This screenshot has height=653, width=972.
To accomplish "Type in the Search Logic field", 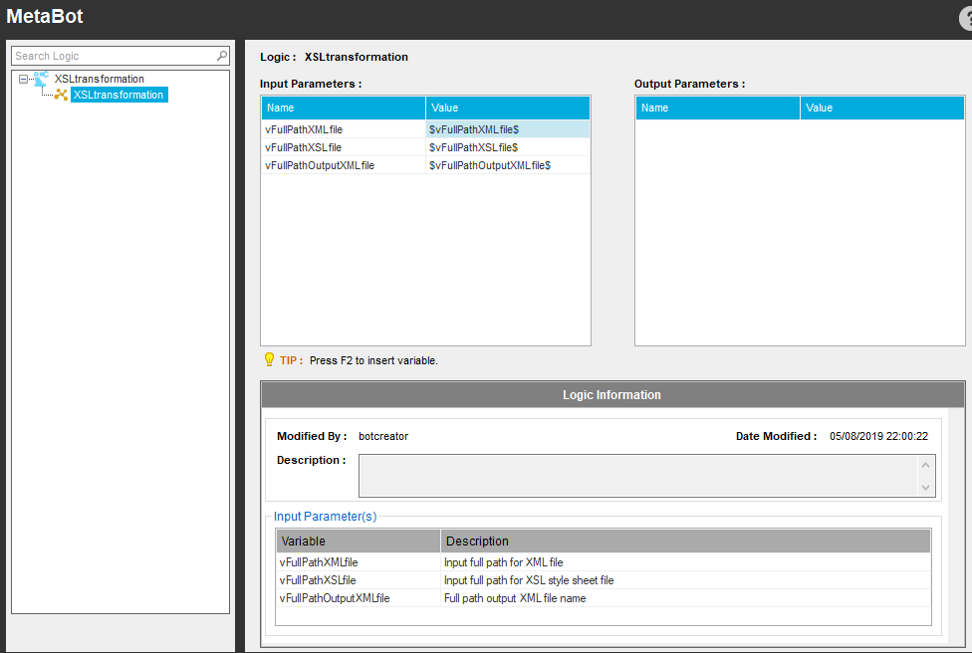I will click(x=112, y=57).
